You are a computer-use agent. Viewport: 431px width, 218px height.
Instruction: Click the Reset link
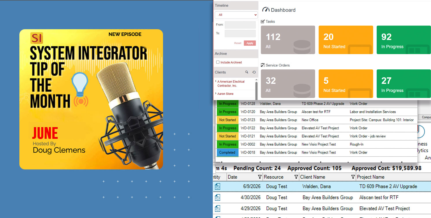pyautogui.click(x=238, y=43)
